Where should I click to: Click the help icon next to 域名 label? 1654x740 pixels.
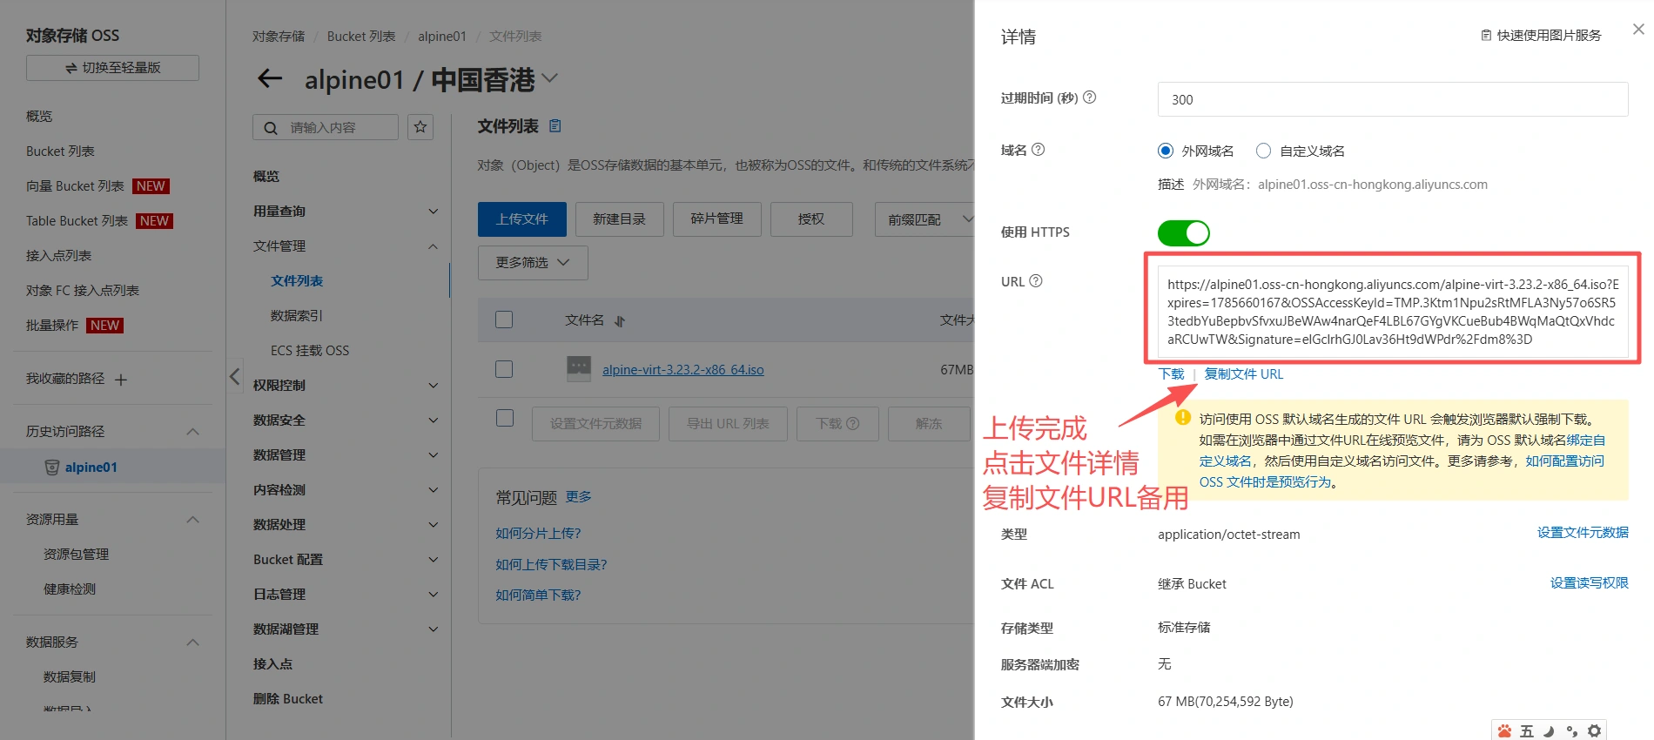[x=1038, y=150]
